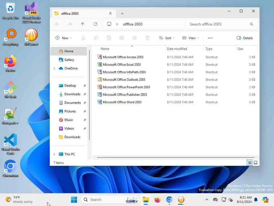This screenshot has width=274, height=206.
Task: Go to Home in navigation pane
Action: point(69,51)
